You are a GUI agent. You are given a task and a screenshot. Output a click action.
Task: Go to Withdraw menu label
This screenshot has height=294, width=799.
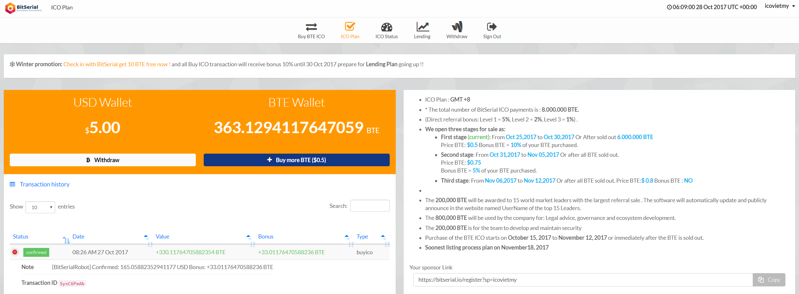pyautogui.click(x=457, y=37)
